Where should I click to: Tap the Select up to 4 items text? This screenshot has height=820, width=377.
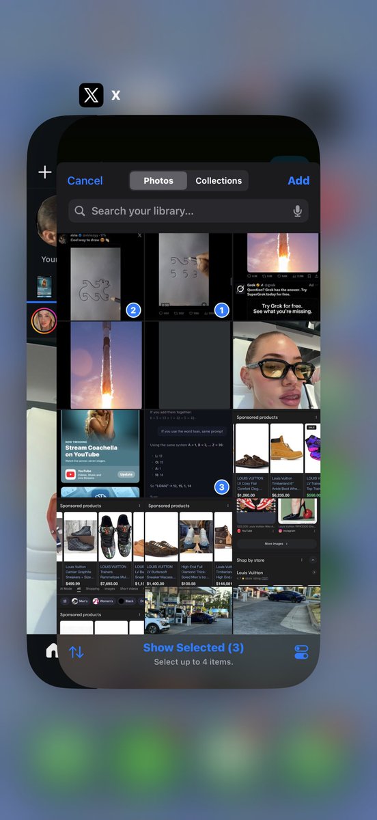pyautogui.click(x=193, y=662)
